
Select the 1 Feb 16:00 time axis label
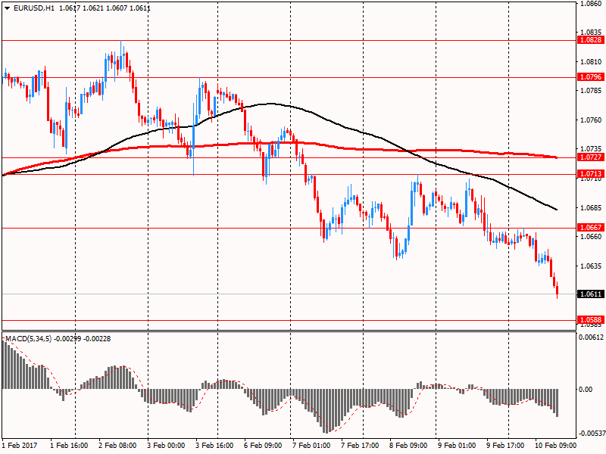[69, 445]
